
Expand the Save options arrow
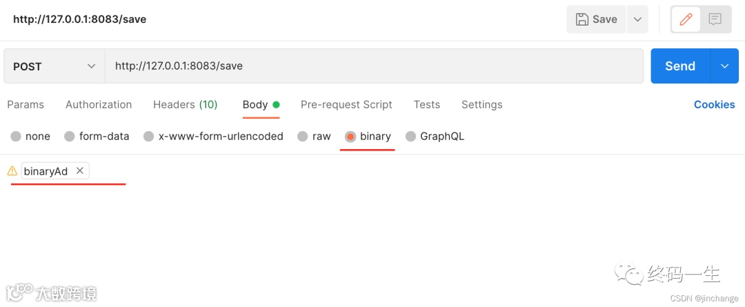tap(637, 19)
